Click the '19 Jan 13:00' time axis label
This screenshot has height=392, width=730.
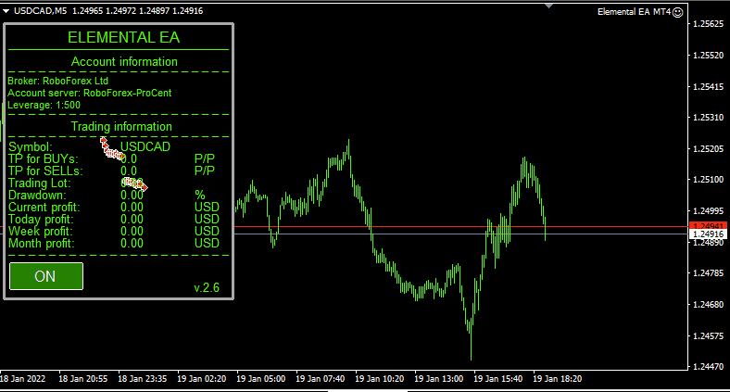click(438, 378)
